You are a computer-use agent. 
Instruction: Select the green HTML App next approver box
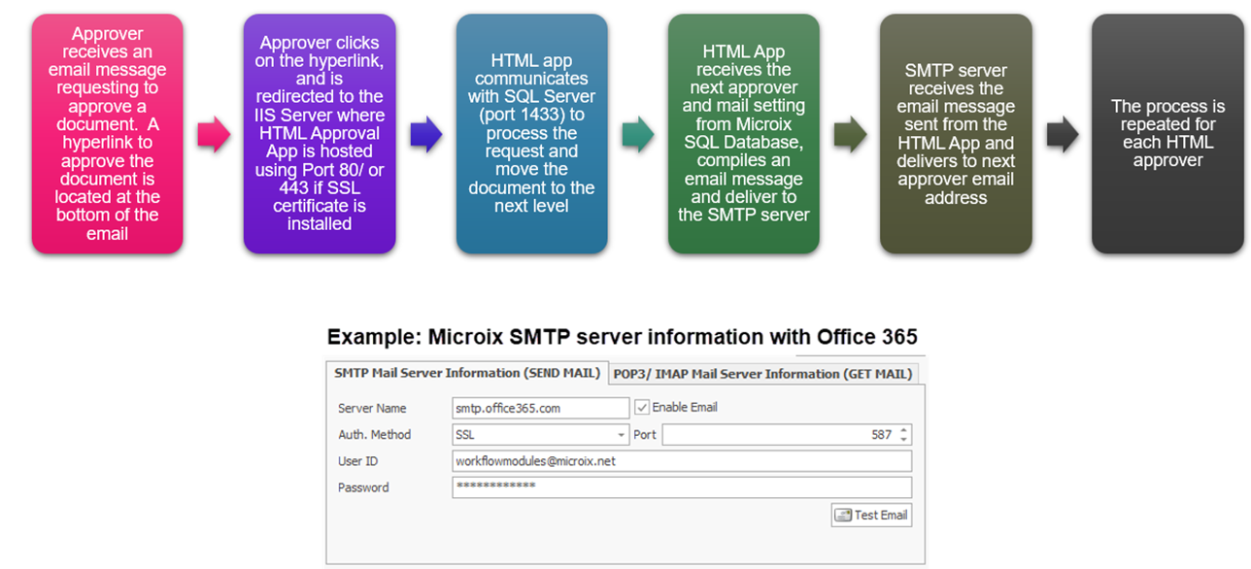coord(743,134)
